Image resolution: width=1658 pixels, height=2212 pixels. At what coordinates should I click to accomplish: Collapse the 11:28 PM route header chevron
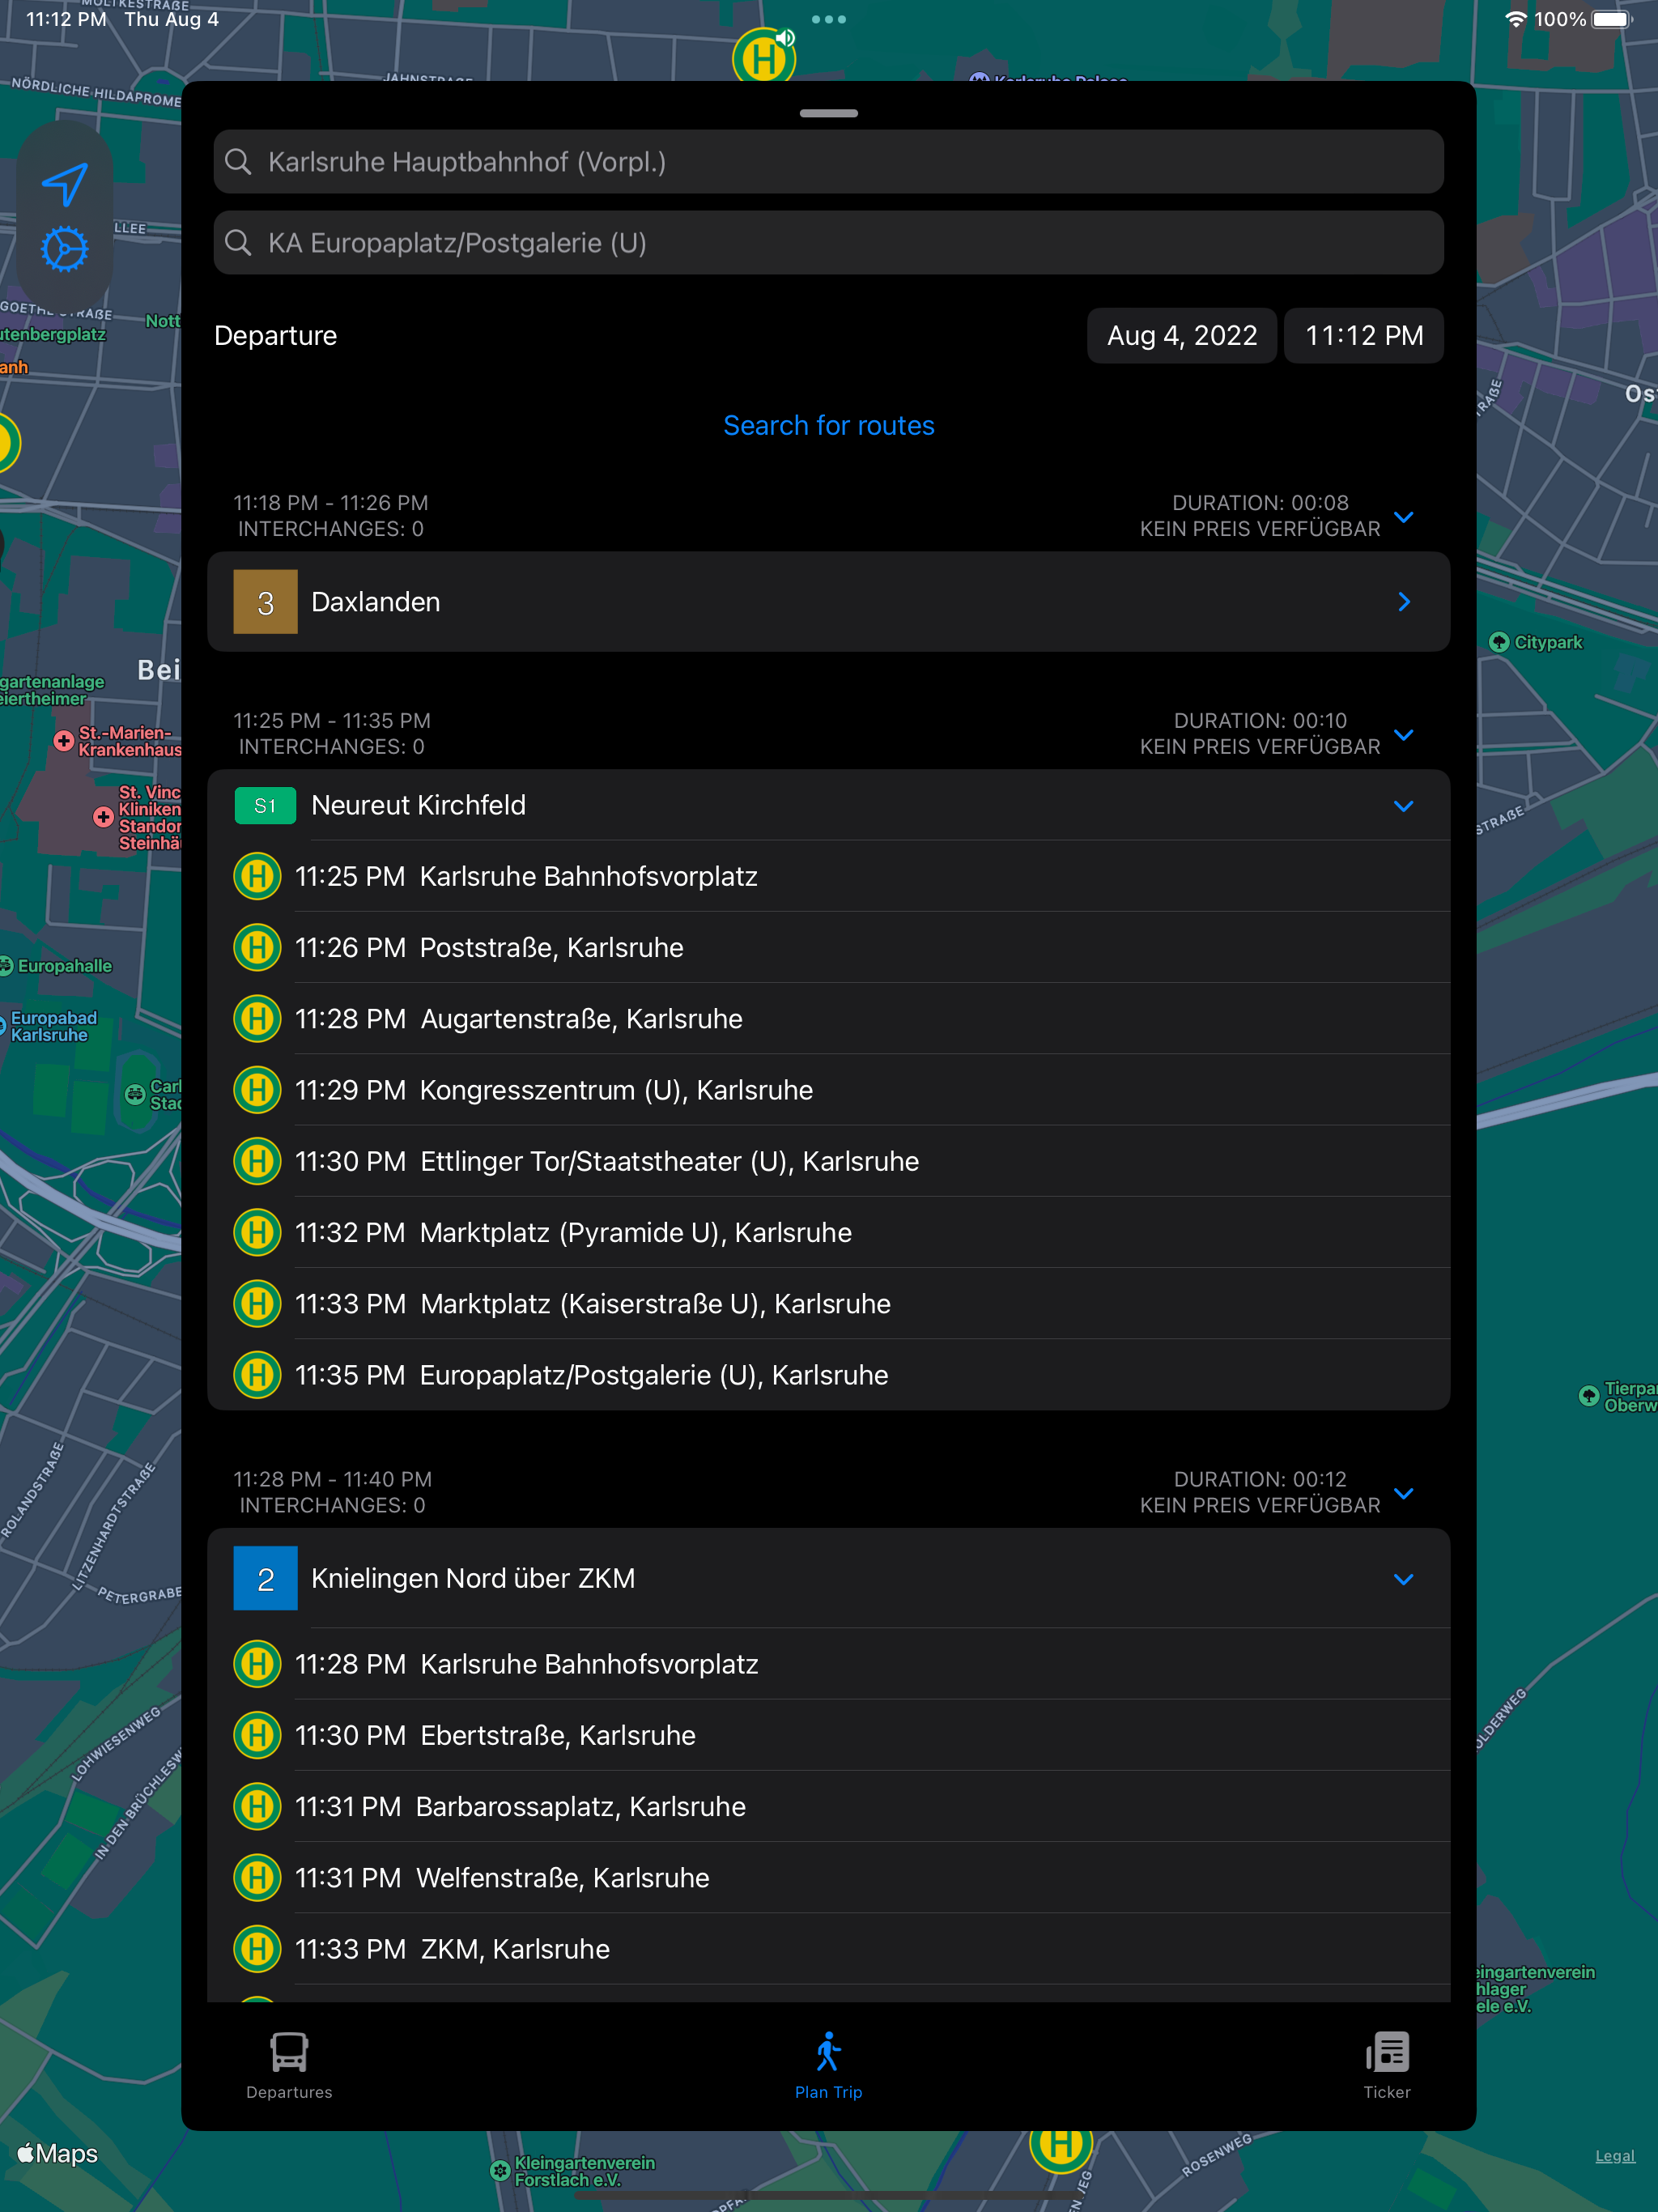[1404, 1493]
